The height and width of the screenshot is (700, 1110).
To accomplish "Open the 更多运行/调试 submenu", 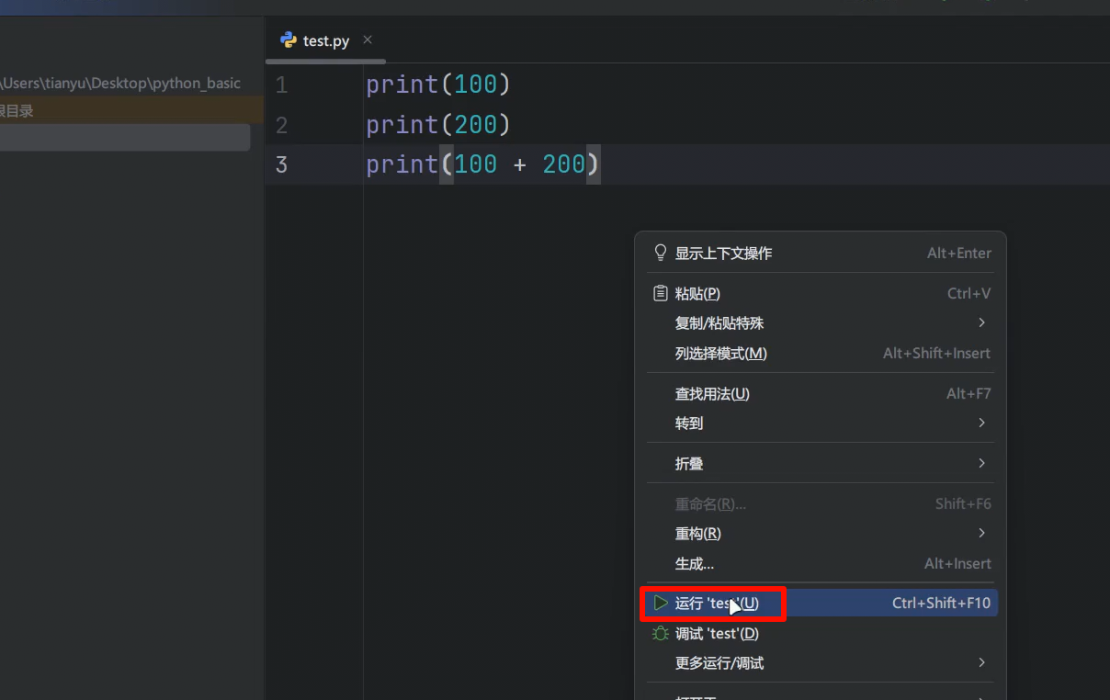I will click(x=821, y=663).
